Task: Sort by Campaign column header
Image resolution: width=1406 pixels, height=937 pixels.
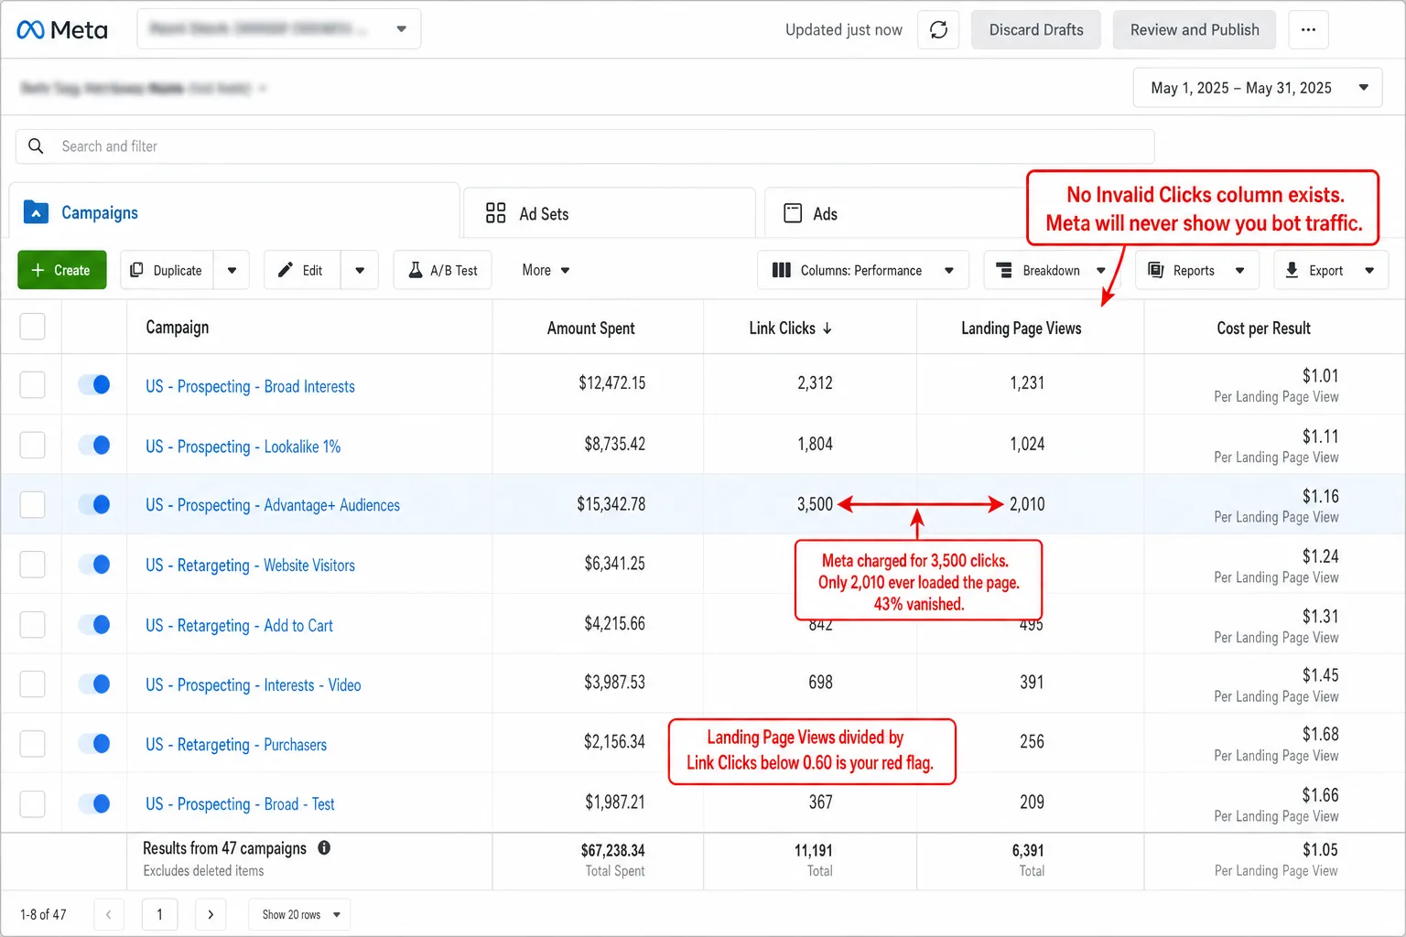Action: [x=178, y=328]
